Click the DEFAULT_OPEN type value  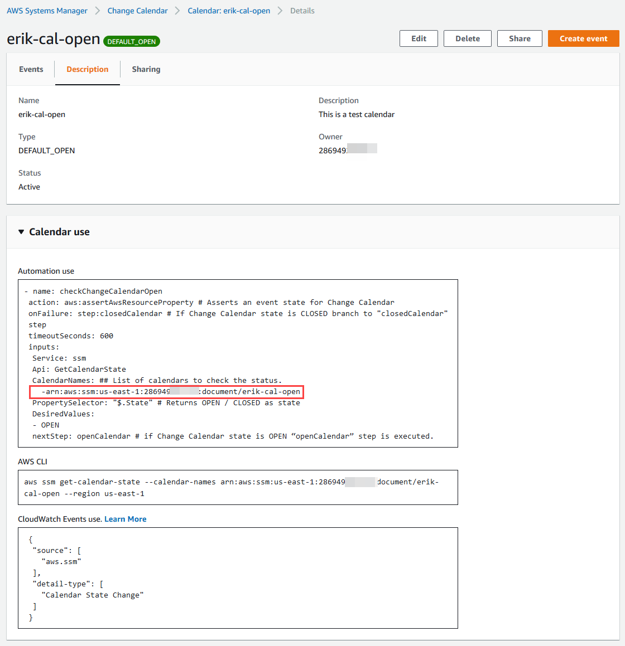pyautogui.click(x=47, y=151)
